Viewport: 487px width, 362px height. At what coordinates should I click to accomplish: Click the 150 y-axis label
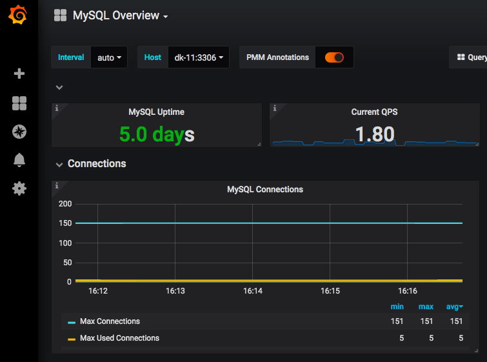65,223
